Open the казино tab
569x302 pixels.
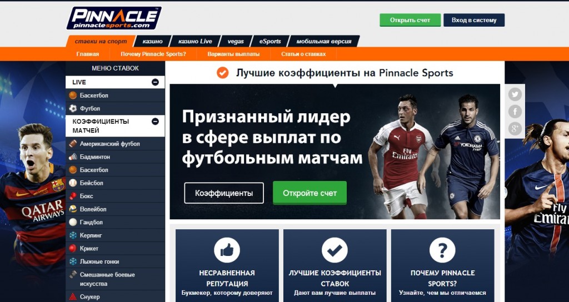[152, 41]
